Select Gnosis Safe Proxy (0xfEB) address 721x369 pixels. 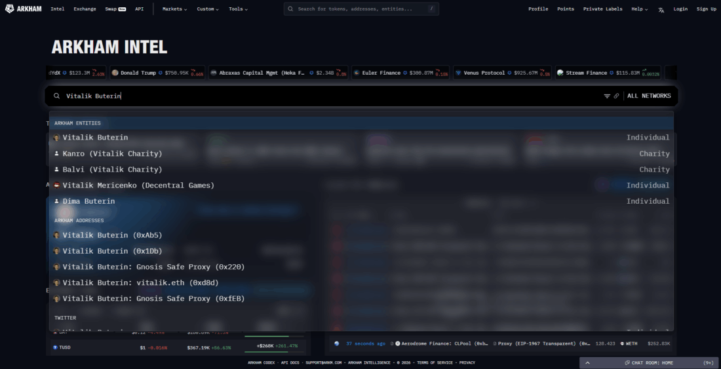361,298
